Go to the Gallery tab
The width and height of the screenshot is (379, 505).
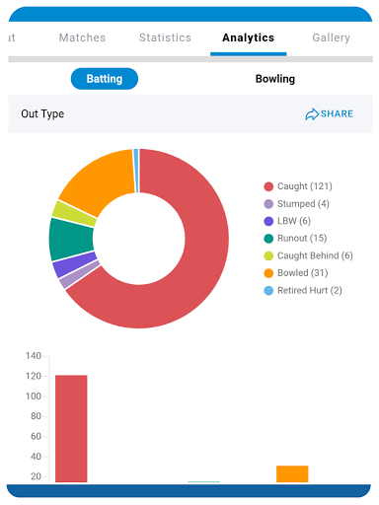click(x=331, y=37)
